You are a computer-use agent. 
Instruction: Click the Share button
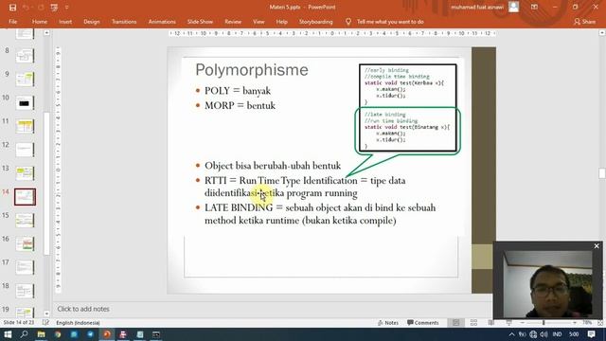pos(585,22)
